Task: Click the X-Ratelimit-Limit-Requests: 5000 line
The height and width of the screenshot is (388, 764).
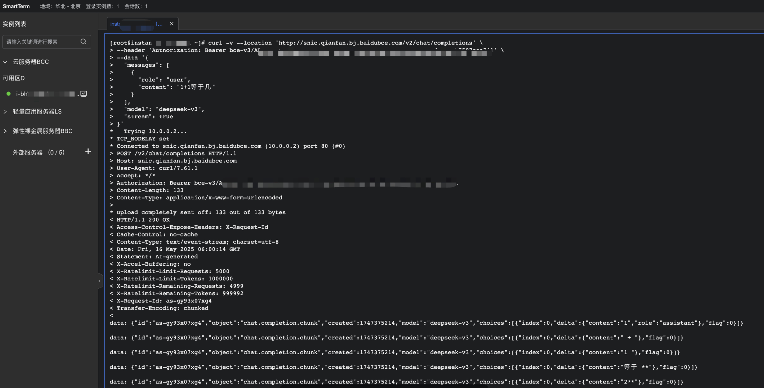Action: (169, 271)
